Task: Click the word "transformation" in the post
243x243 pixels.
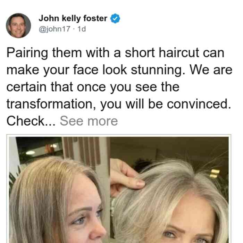Action: (50, 104)
